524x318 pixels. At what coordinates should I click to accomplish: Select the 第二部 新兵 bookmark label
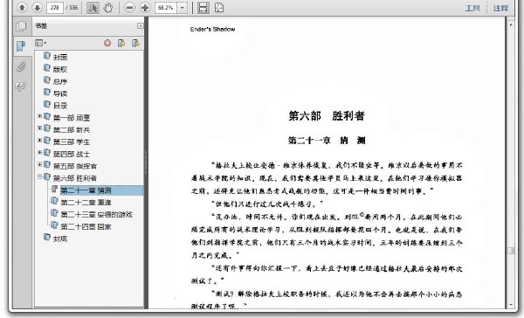(x=72, y=130)
